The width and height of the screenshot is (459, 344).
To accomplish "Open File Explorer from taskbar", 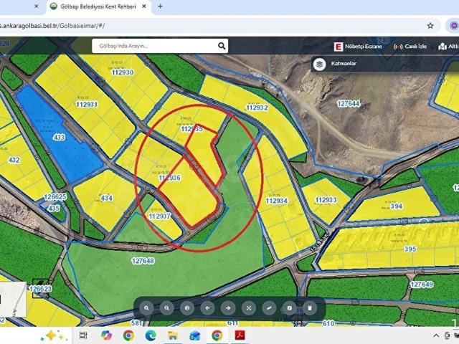I will (173, 335).
